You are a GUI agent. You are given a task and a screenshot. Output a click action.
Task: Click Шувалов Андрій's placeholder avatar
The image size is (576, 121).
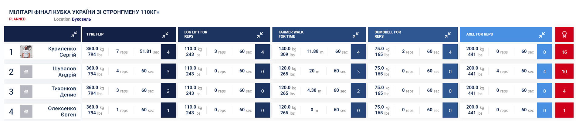(x=26, y=72)
